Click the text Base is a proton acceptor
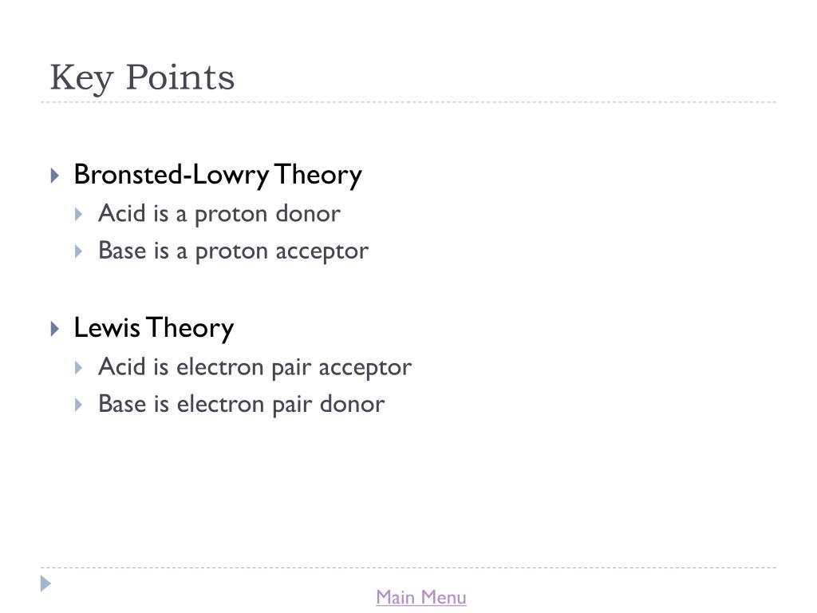The height and width of the screenshot is (613, 817). pos(234,251)
